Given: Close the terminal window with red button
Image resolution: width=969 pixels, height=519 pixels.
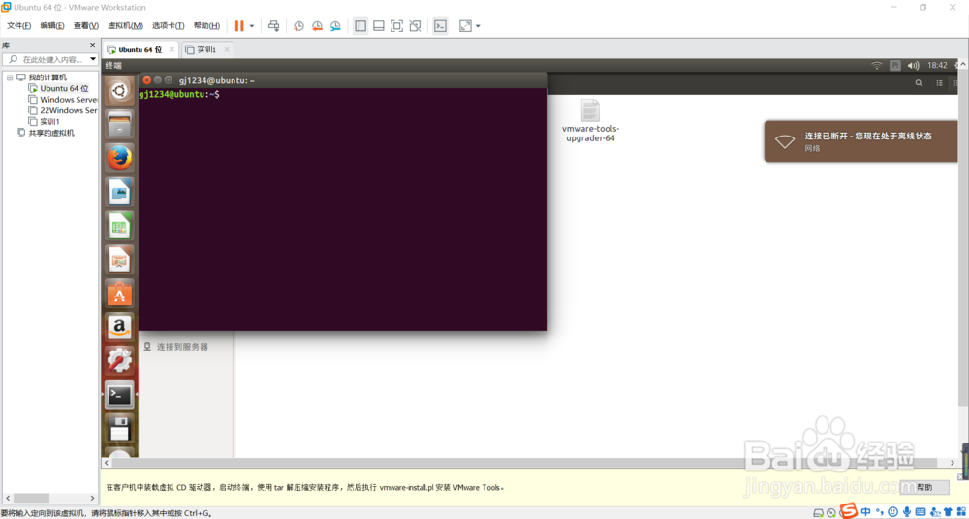Looking at the screenshot, I should pyautogui.click(x=147, y=80).
